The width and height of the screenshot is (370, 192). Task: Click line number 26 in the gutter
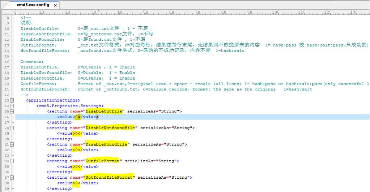[x=7, y=117]
